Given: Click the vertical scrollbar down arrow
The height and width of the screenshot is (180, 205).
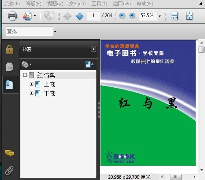Looking at the screenshot, I should (x=202, y=170).
